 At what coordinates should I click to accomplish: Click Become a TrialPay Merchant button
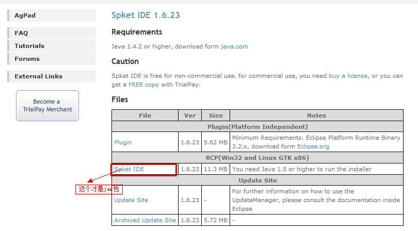(x=47, y=106)
